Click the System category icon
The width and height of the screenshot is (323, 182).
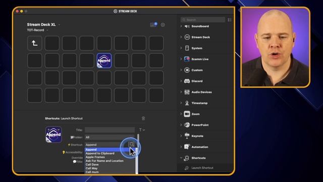(x=187, y=48)
